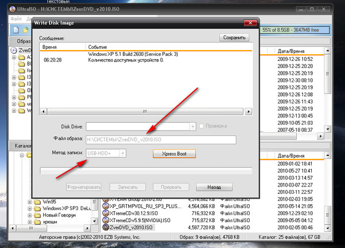Click the 2007-05-18 08:37 date entry
This screenshot has width=345, height=248.
click(x=295, y=130)
